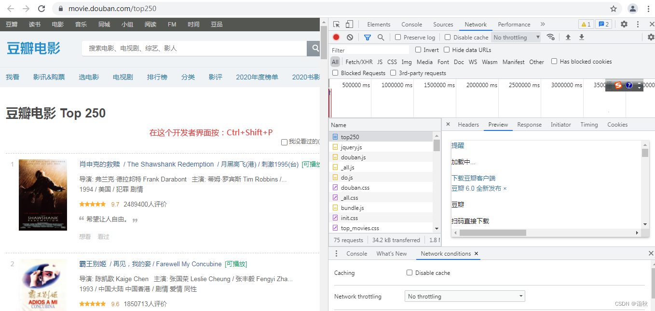Click the browser forward arrow
The width and height of the screenshot is (655, 311).
(26, 9)
